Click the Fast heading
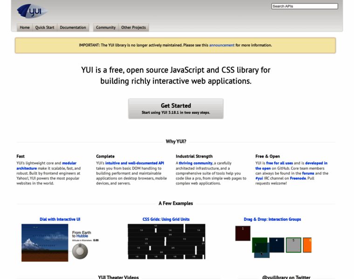Screen dimensions: 354x279 tap(20, 156)
